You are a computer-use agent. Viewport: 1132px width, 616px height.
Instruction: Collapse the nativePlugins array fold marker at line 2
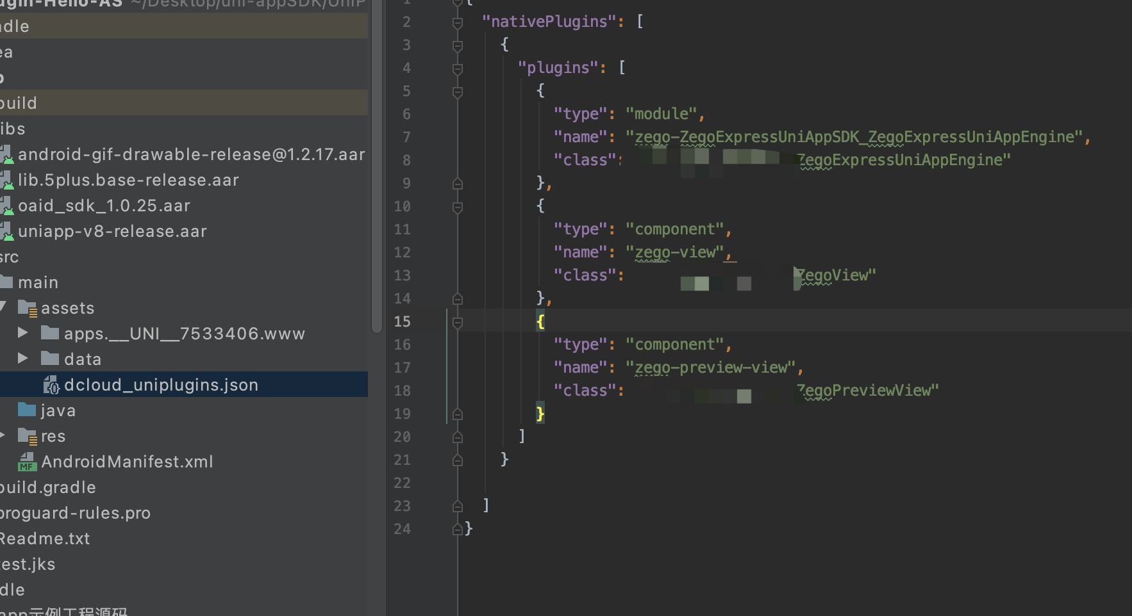point(458,23)
